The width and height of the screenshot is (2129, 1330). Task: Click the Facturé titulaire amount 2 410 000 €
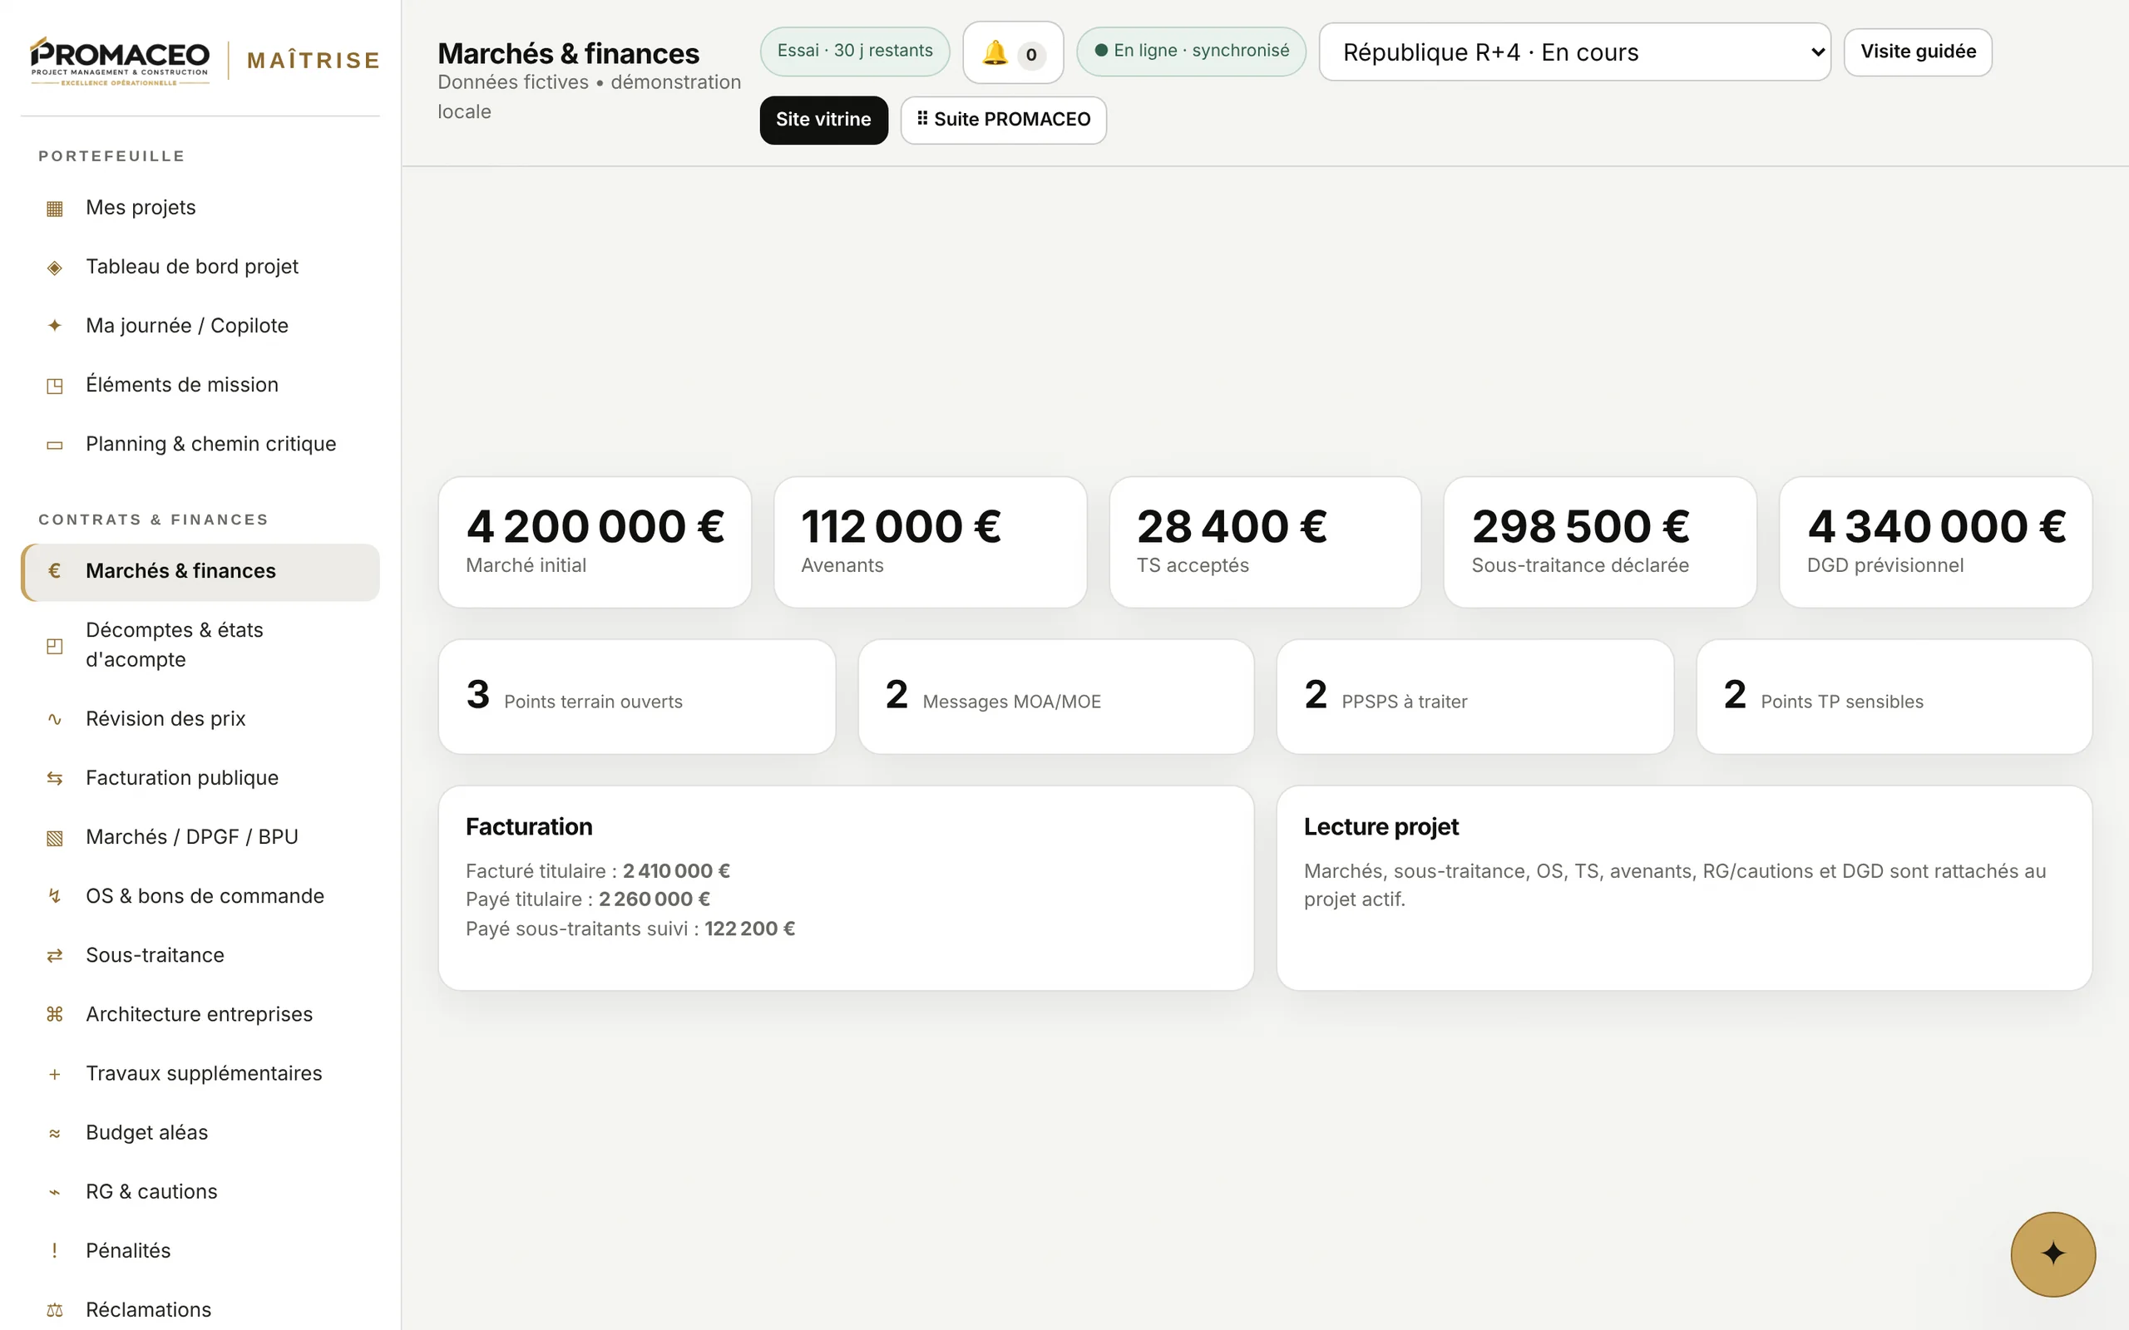click(x=675, y=871)
